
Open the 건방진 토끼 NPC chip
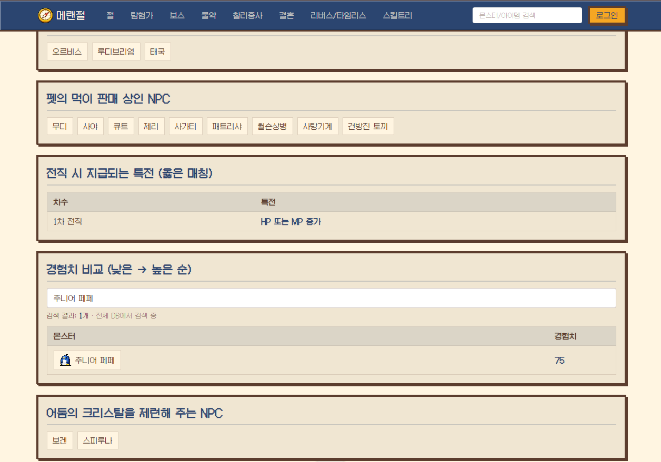click(368, 126)
